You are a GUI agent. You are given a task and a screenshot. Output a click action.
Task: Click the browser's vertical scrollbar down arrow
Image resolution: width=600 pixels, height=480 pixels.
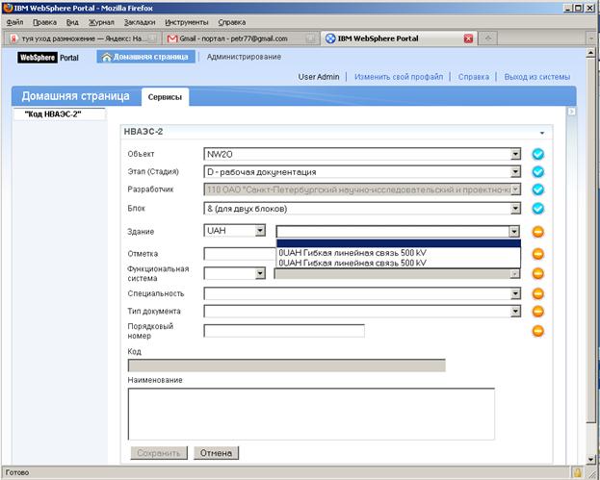tap(590, 460)
